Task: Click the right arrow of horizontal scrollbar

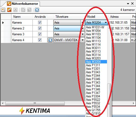Action: (133, 103)
